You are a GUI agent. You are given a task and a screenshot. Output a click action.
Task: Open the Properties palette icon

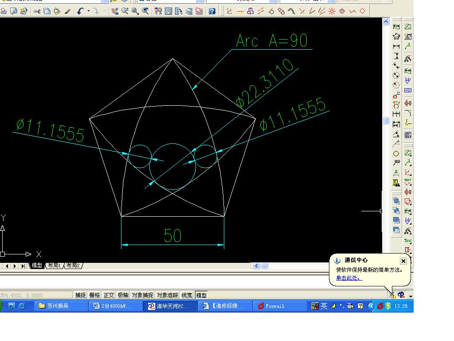158,11
